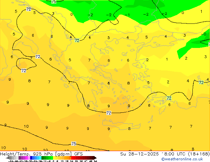The width and height of the screenshot is (210, 162).
Task: Click the '[gdpm]' unit label
Action: pos(64,154)
